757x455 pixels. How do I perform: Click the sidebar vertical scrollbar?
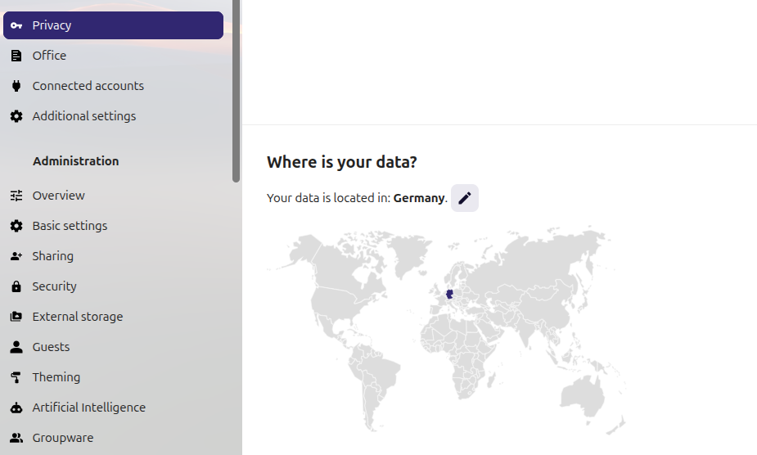tap(236, 91)
